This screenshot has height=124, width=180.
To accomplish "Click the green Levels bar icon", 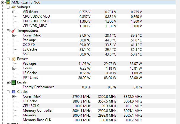I will tap(14, 82).
